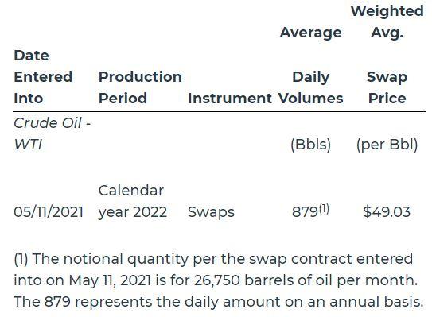Click the 879 daily volume value
432x317 pixels.
coord(305,212)
